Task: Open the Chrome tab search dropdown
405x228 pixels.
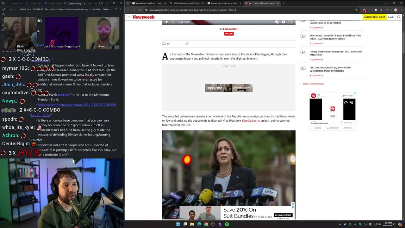Action: click(128, 3)
